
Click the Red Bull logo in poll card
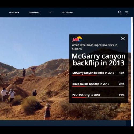tap(77, 39)
